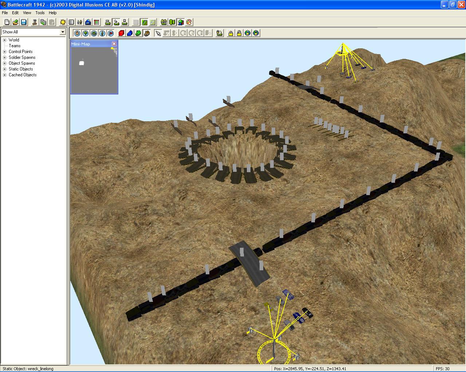Click the blue block object icon
Screen dimensions: 466x372
130,33
